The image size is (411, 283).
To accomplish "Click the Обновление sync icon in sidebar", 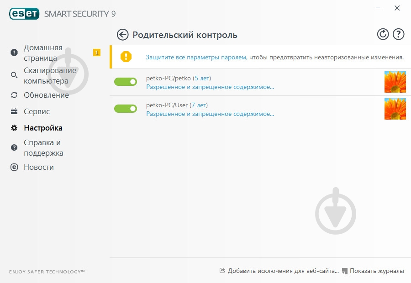I will pyautogui.click(x=14, y=95).
